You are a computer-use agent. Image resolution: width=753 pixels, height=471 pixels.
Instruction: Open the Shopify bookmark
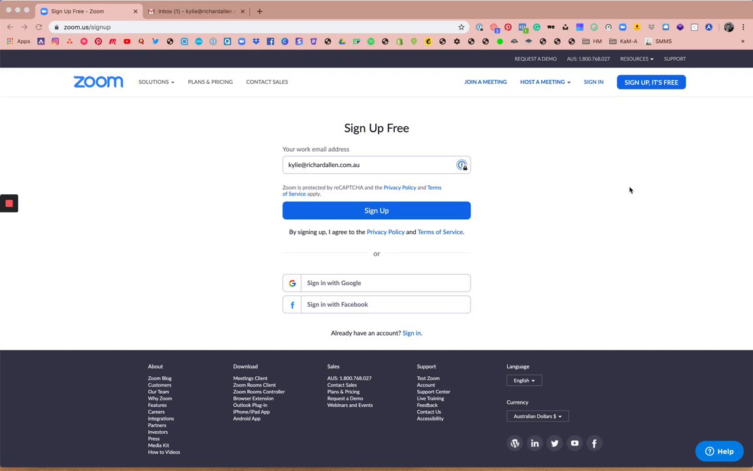(x=399, y=41)
